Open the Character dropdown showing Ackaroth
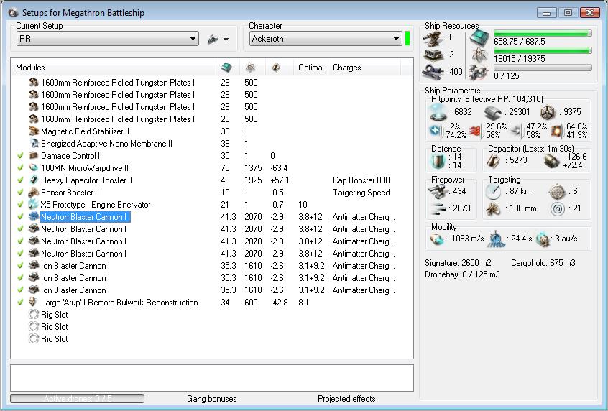 click(x=396, y=39)
